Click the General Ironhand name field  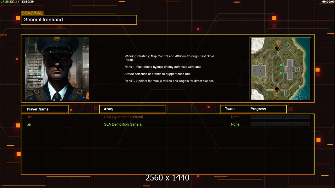click(79, 20)
